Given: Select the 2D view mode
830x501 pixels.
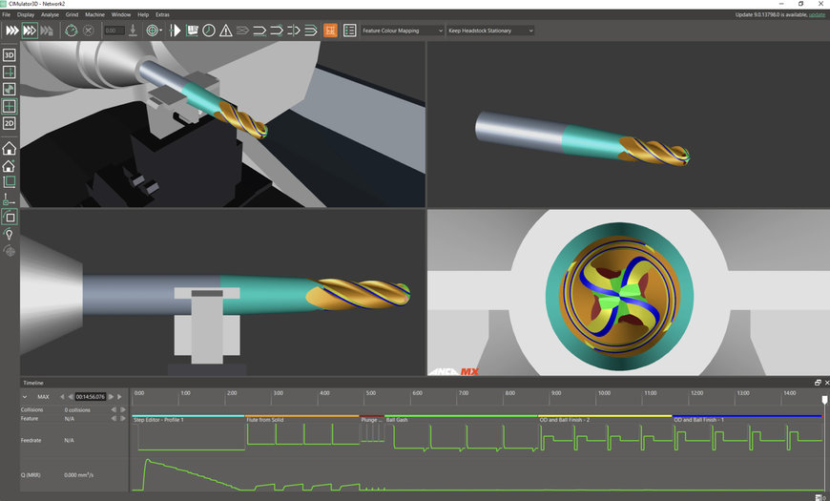Looking at the screenshot, I should 9,123.
